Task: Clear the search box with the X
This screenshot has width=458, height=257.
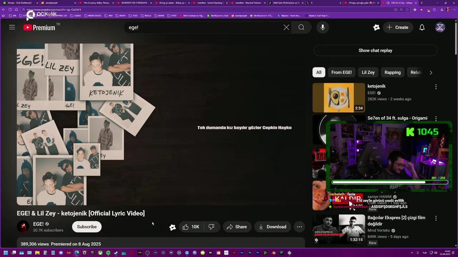Action: pos(286,27)
